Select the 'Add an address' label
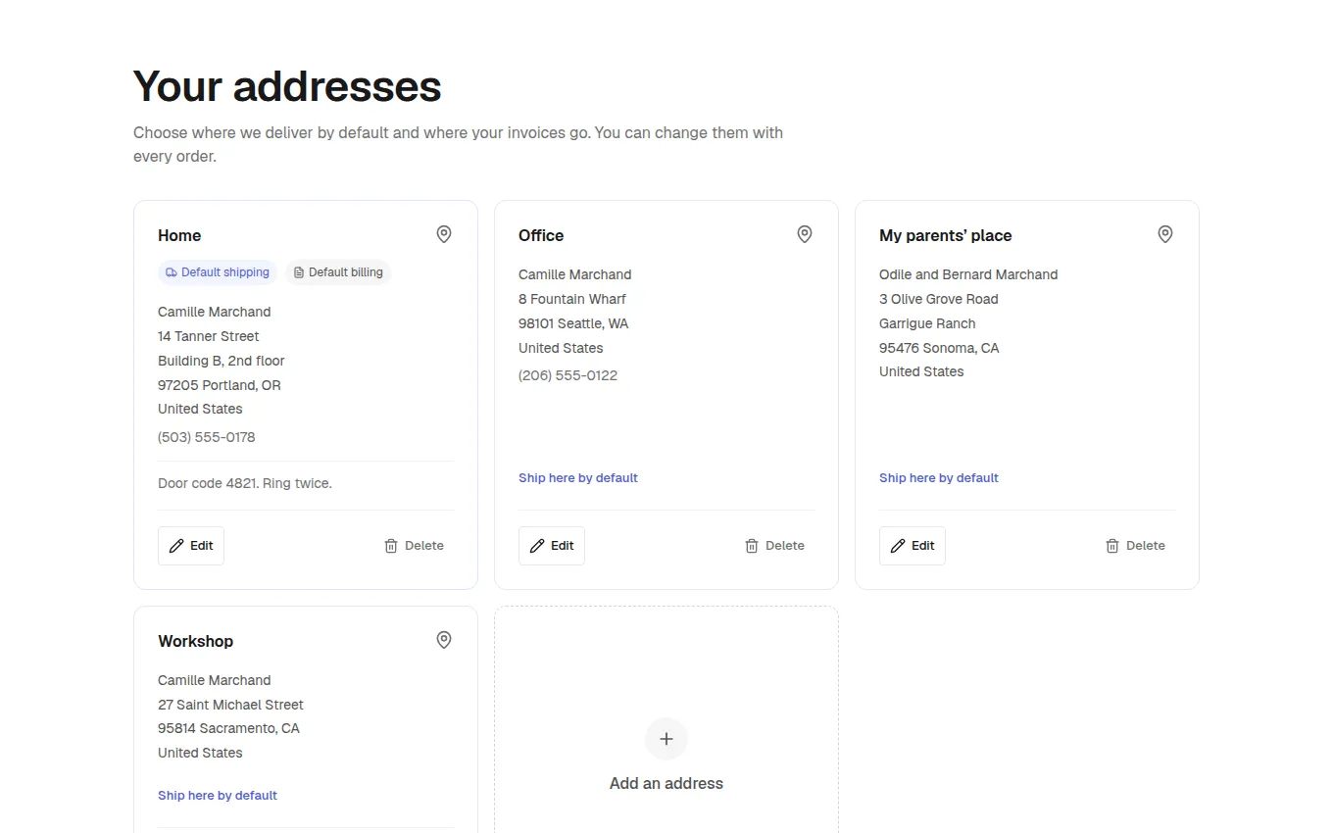This screenshot has height=833, width=1333. pos(666,784)
